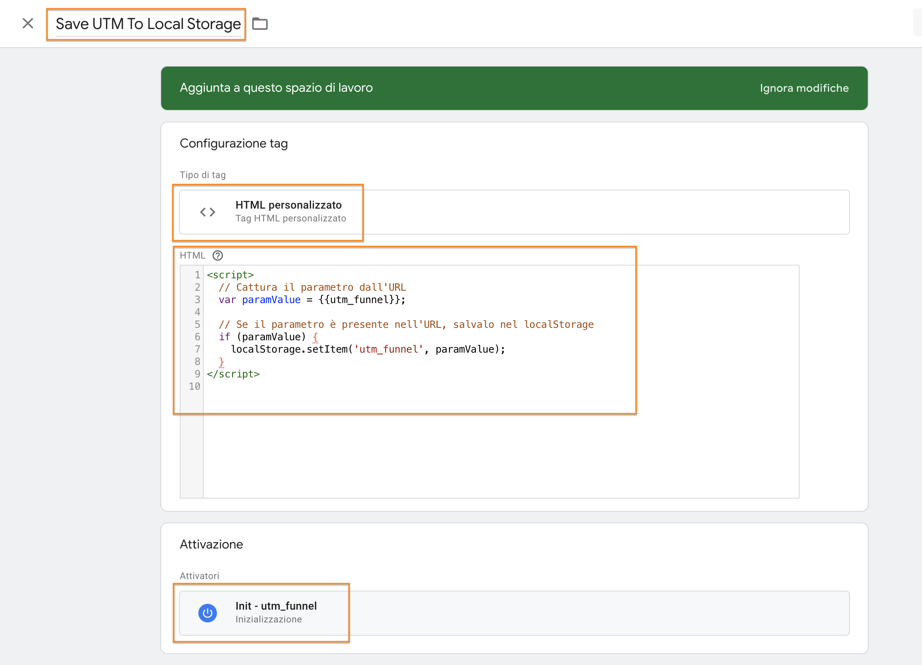Click the 'Attivazione' section heading
The height and width of the screenshot is (665, 922).
pyautogui.click(x=211, y=544)
